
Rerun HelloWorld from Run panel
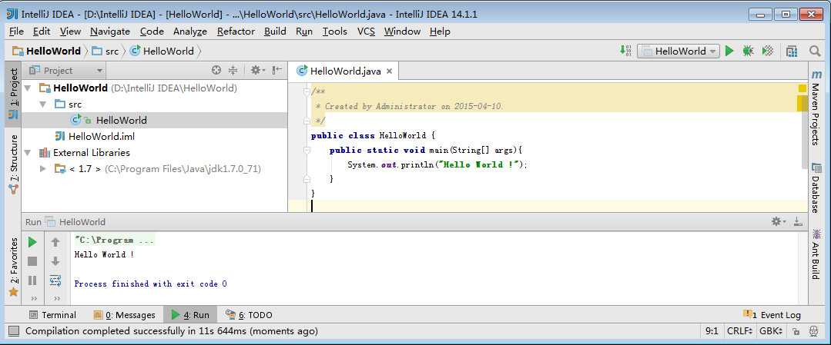point(32,242)
